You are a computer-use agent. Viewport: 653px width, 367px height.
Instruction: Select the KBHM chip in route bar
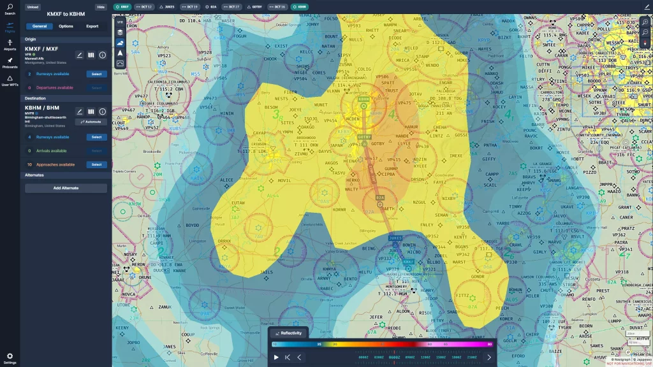300,7
